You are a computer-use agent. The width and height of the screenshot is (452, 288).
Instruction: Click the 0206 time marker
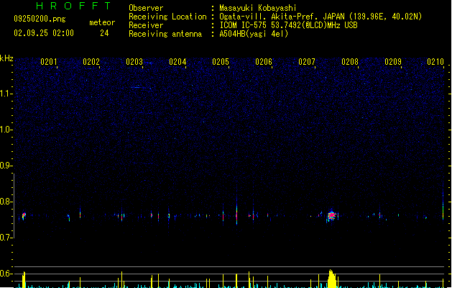pos(264,62)
